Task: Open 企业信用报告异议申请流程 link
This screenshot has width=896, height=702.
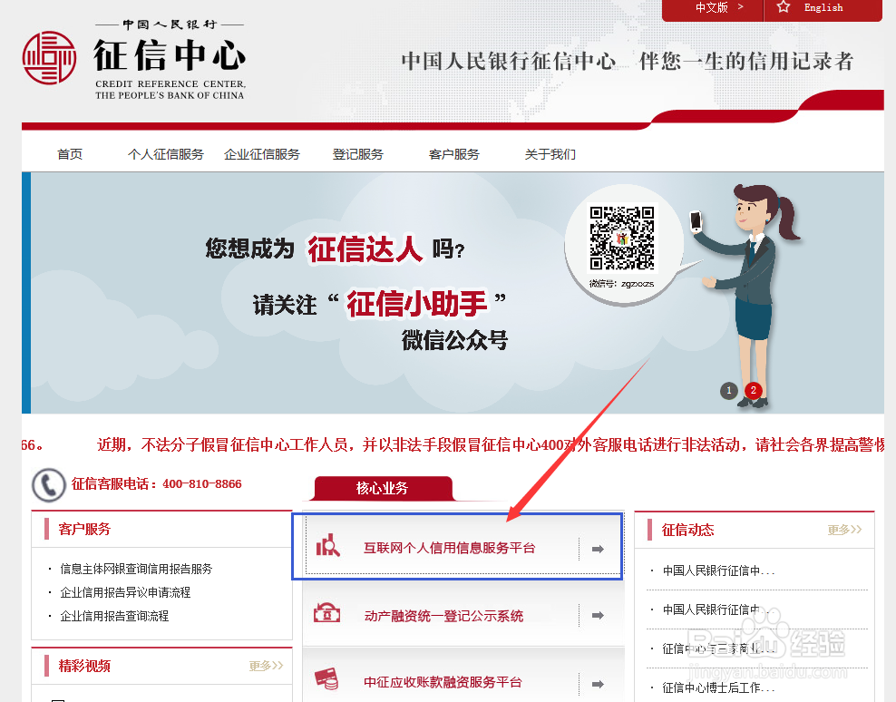Action: coord(125,592)
